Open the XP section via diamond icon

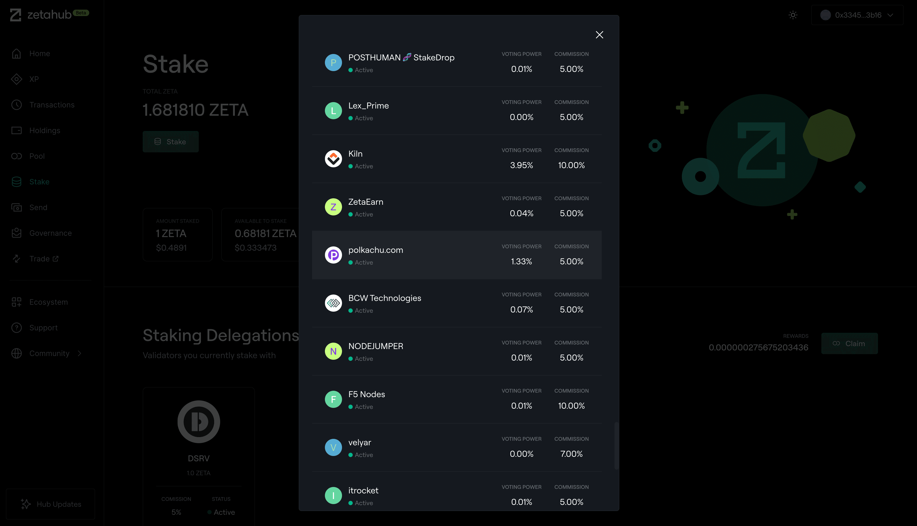(17, 79)
